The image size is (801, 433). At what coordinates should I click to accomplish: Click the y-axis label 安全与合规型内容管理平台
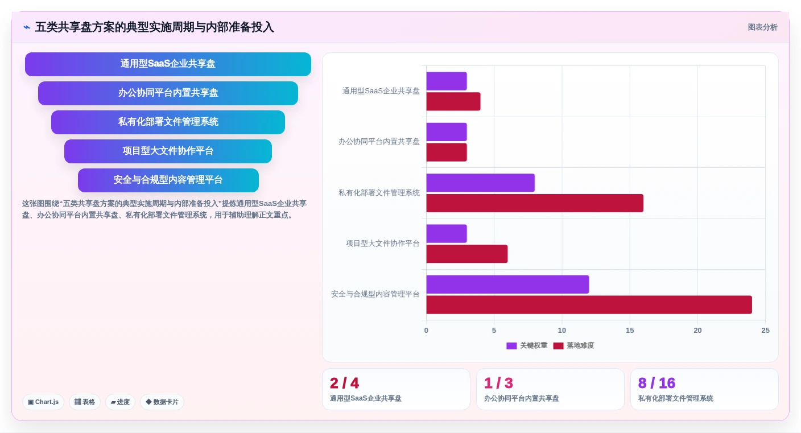[x=375, y=294]
